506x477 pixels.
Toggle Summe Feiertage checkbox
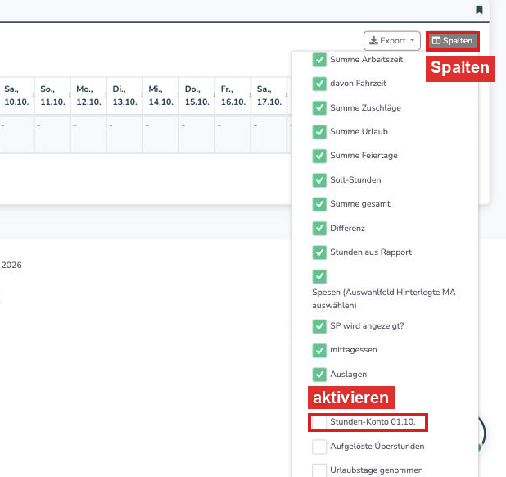pyautogui.click(x=319, y=156)
